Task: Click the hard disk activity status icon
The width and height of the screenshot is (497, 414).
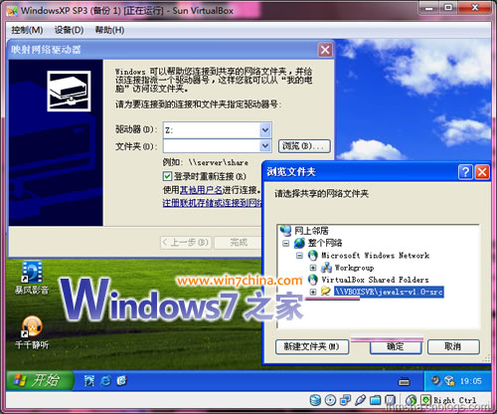Action: (315, 400)
